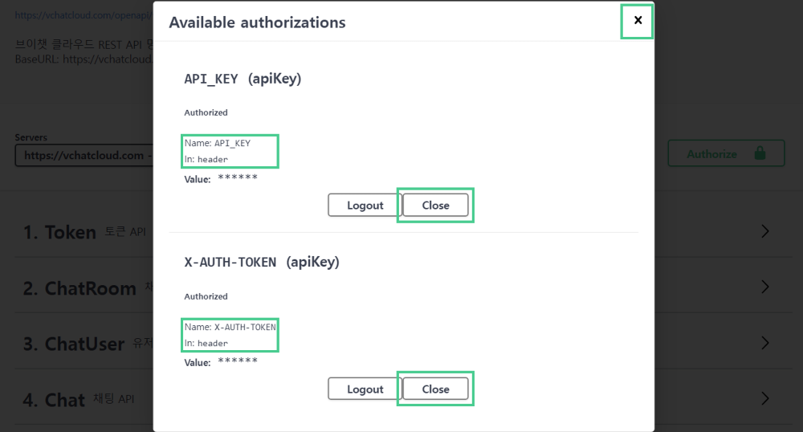Open the Servers dropdown showing vchatcloud.com
The image size is (803, 432).
coord(84,155)
